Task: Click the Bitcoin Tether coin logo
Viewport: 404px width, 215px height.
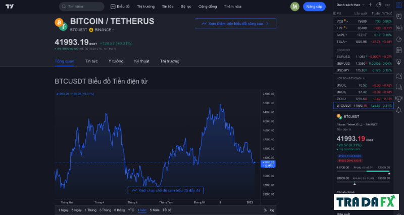Action: 61,24
